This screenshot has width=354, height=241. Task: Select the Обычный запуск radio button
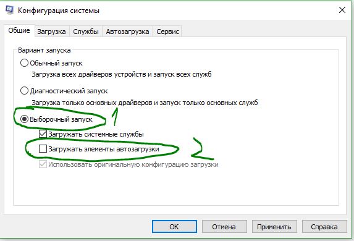pos(24,63)
